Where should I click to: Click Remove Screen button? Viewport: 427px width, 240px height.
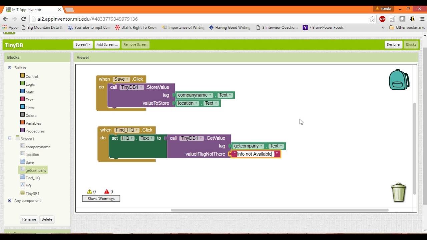click(x=135, y=44)
